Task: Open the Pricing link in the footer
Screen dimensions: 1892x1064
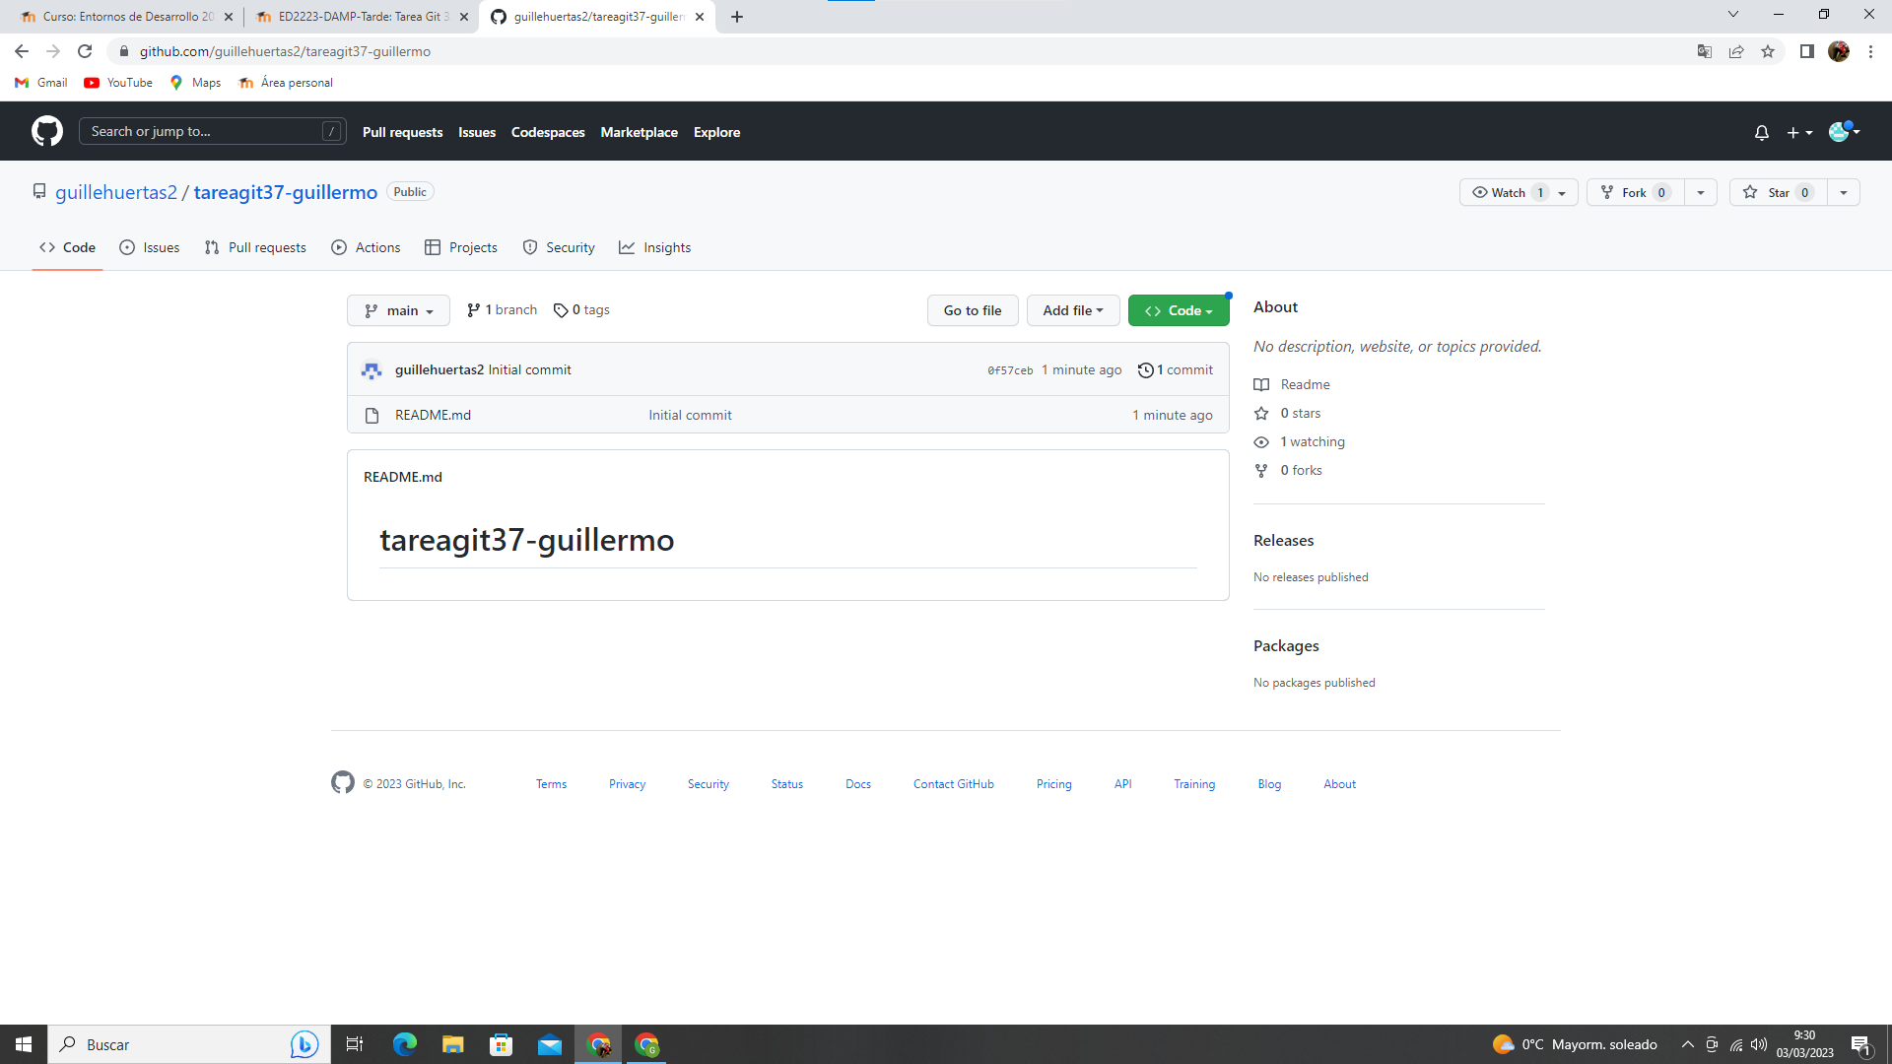Action: tap(1053, 783)
